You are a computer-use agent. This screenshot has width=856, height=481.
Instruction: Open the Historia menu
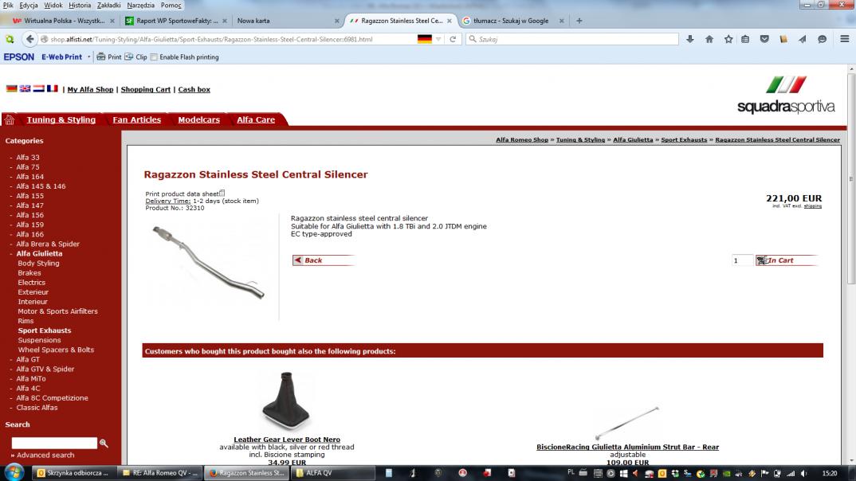[80, 5]
